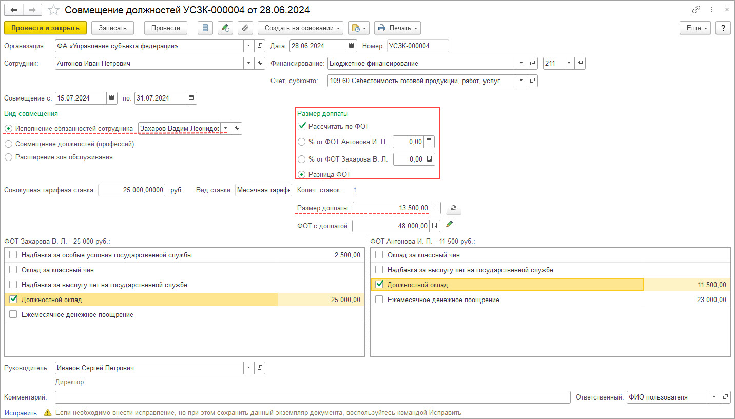735x419 pixels.
Task: Add document to favorites with star icon
Action: point(53,10)
